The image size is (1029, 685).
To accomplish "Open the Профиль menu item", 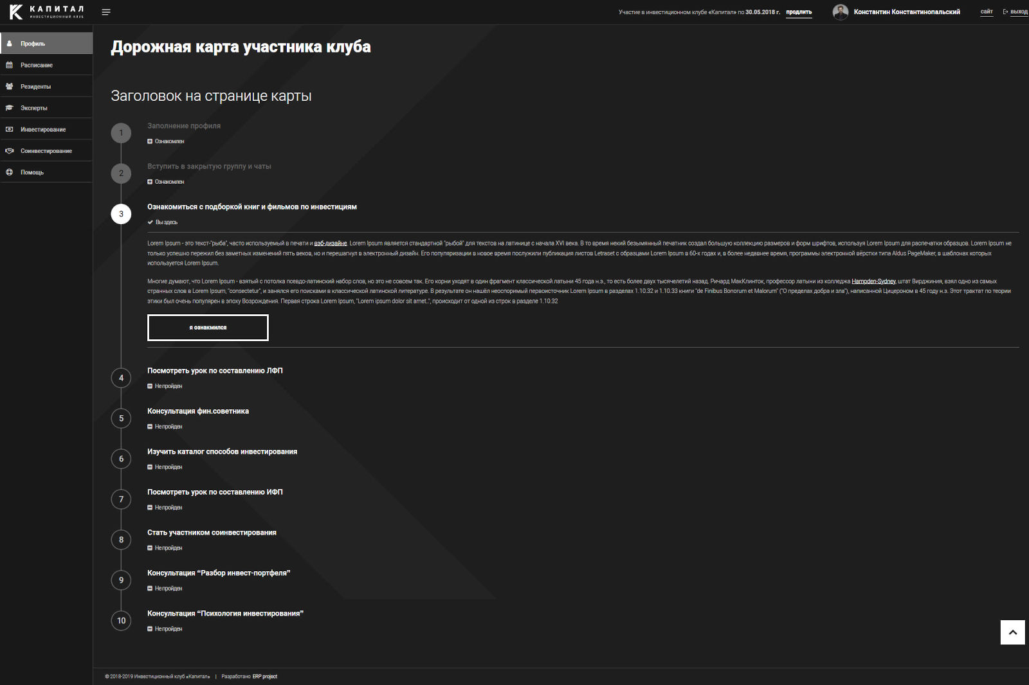I will click(x=33, y=44).
